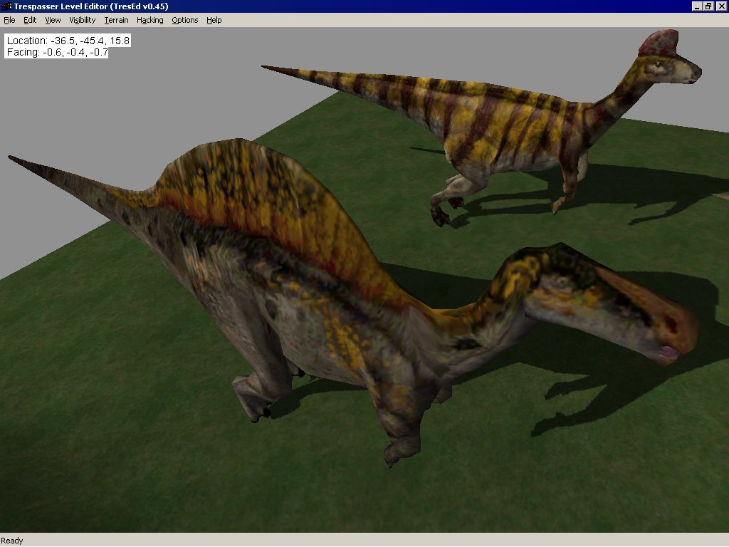Screen dimensions: 729x547
Task: Restore down the Trespasser Level Editor window
Action: click(708, 6)
